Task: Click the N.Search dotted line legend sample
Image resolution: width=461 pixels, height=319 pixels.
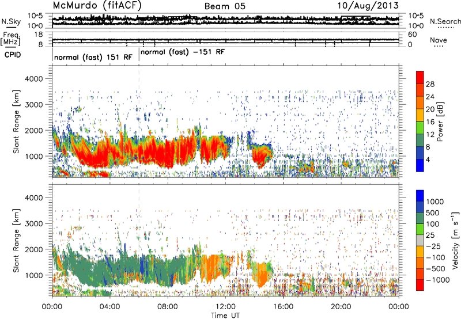Action: pos(446,28)
